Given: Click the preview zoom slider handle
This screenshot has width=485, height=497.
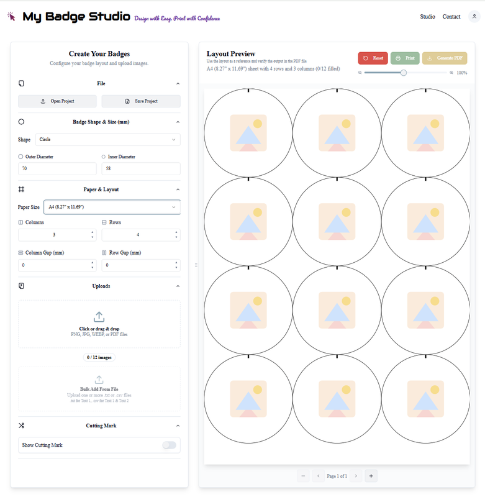Looking at the screenshot, I should coord(403,73).
